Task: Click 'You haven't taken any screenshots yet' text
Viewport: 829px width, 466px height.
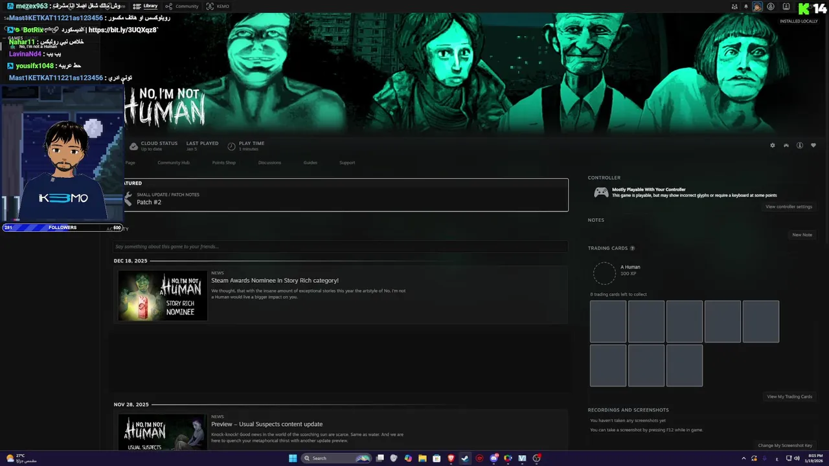Action: pos(628,421)
